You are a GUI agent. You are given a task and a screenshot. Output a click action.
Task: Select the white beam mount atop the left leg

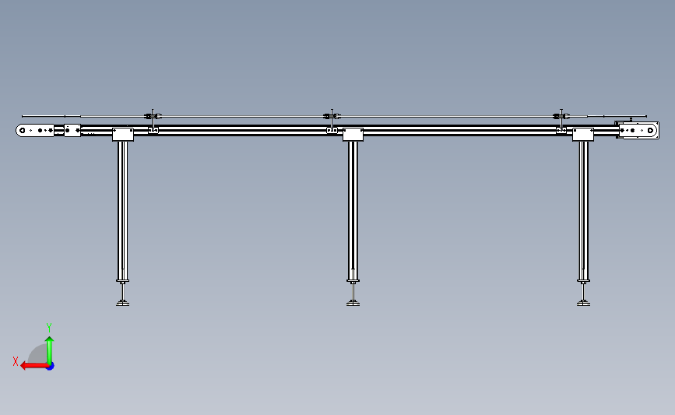(123, 135)
